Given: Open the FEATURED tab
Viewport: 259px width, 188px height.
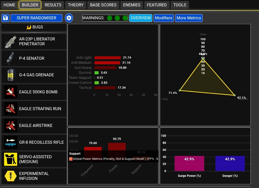Looking at the screenshot, I should click(157, 5).
